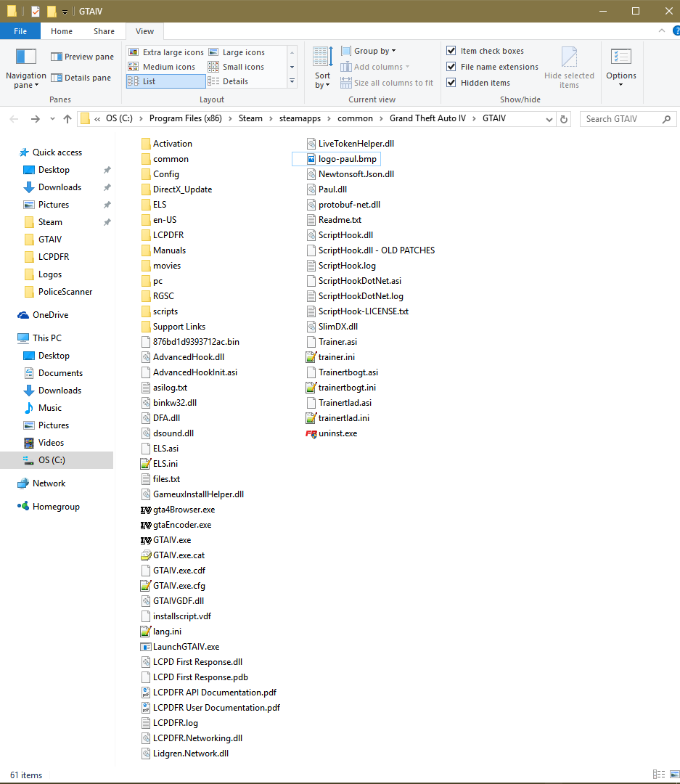The width and height of the screenshot is (680, 784).
Task: Click the uninst.exe FR icon
Action: [x=311, y=433]
